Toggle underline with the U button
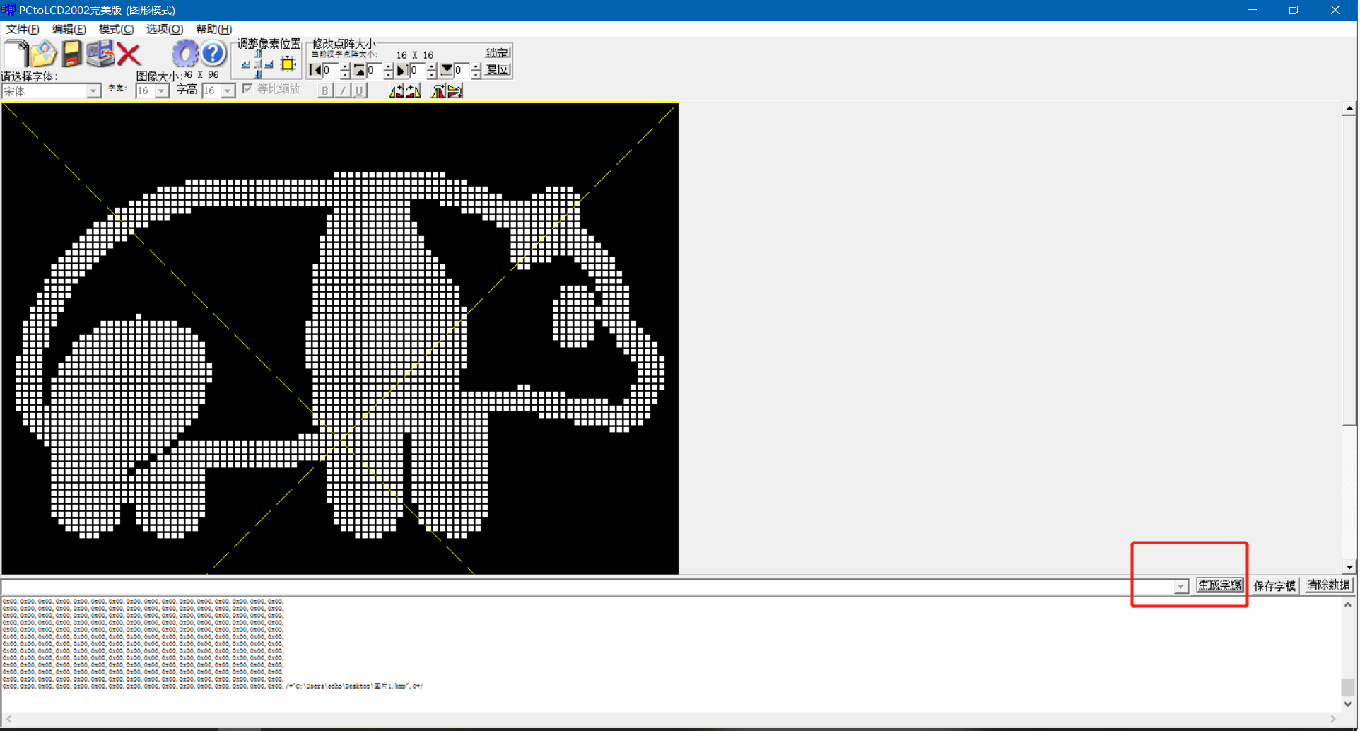Screen dimensions: 1360x731 (359, 90)
